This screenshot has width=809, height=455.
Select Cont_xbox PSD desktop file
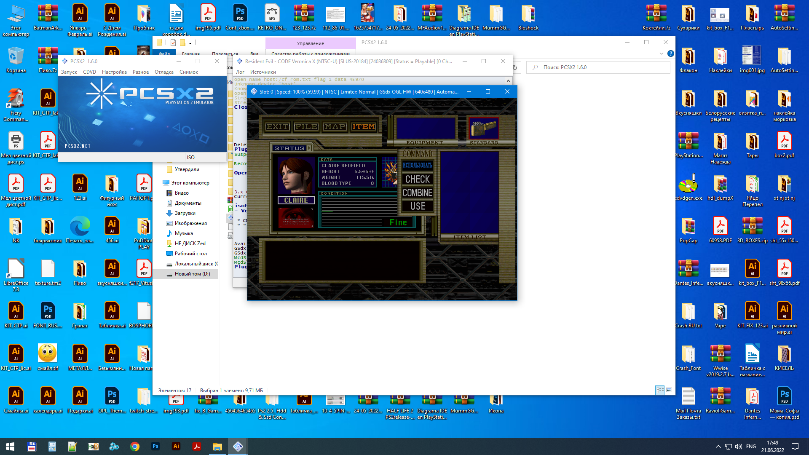point(240,18)
